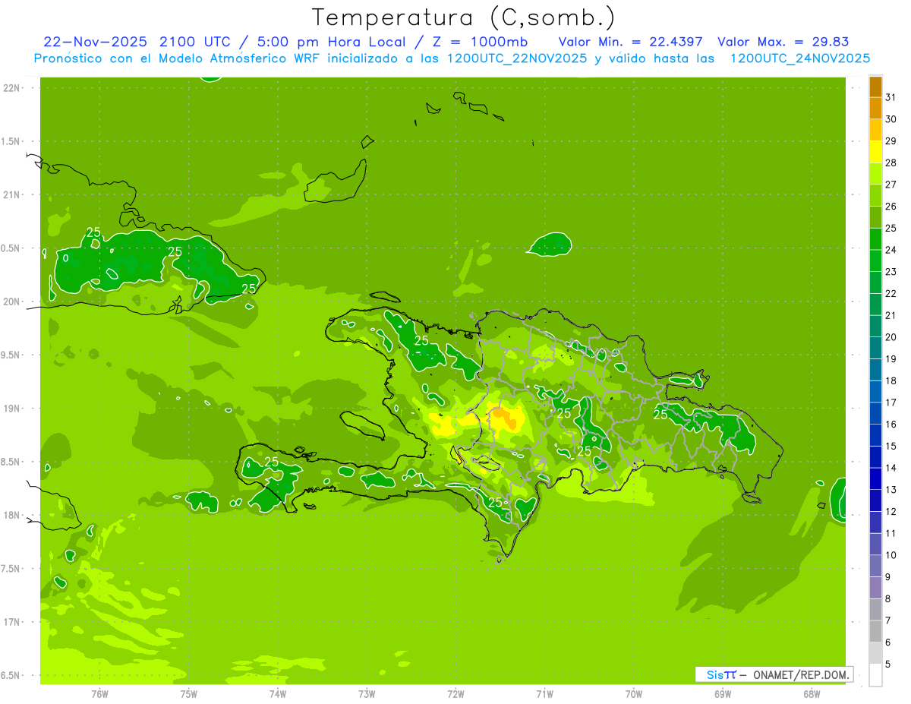
Task: Pick the amber swatch between 29 and 30
Action: click(x=875, y=130)
